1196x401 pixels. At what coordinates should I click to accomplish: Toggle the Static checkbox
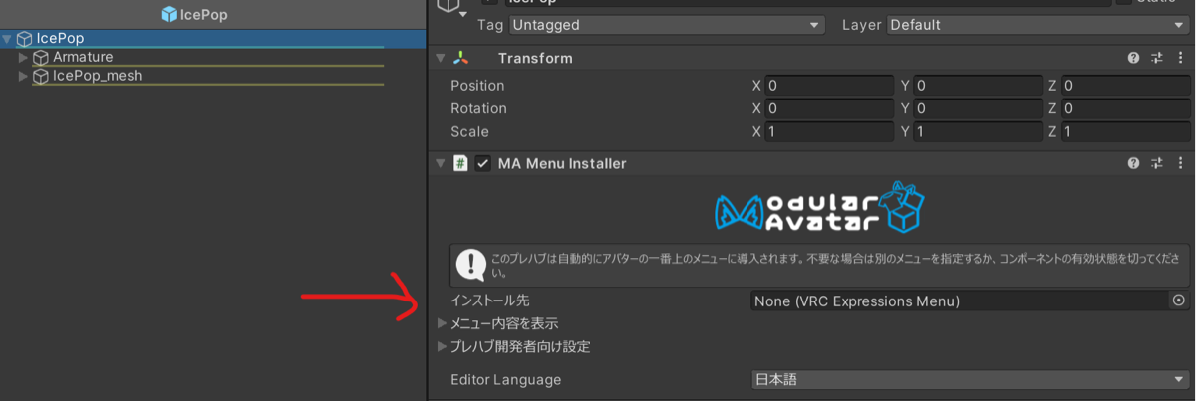pyautogui.click(x=1124, y=3)
